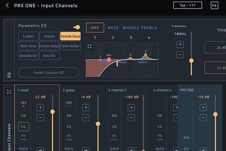Screen dimensions: 226x151
Task: Click the 1-vocal fader handle
Action: (52, 112)
